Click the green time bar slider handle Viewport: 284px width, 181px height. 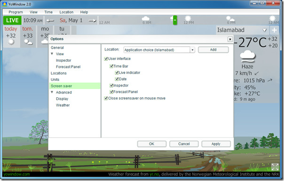pyautogui.click(x=175, y=20)
